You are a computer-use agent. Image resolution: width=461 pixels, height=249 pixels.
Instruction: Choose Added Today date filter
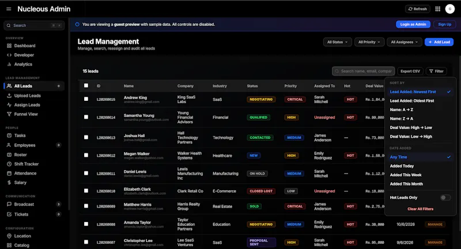(x=420, y=166)
